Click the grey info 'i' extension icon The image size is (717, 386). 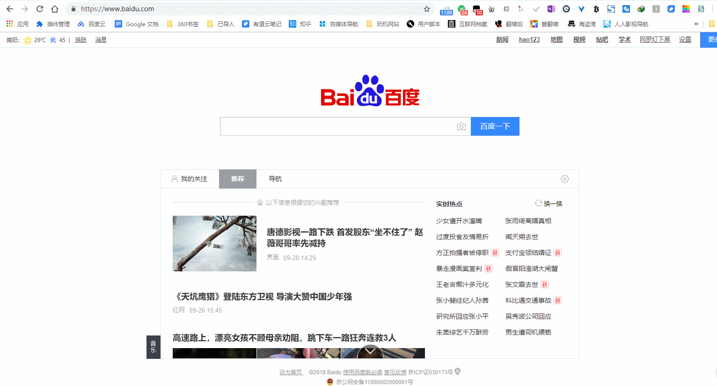coord(656,9)
